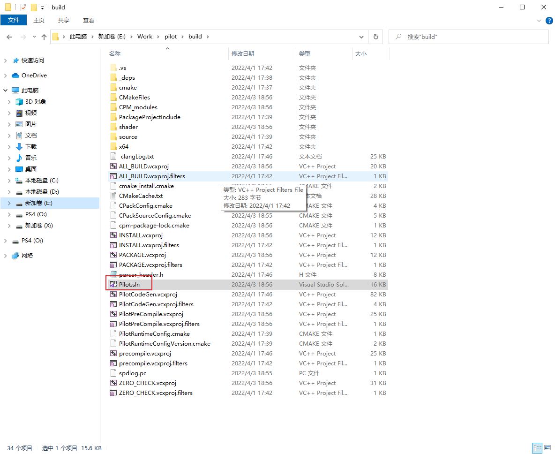The height and width of the screenshot is (454, 555).
Task: Click the parser_header.h file icon
Action: tap(113, 274)
